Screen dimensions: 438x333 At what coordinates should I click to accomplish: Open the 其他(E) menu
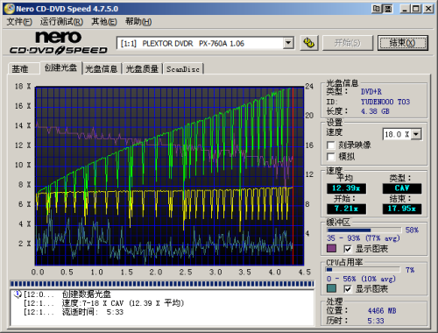pyautogui.click(x=104, y=22)
